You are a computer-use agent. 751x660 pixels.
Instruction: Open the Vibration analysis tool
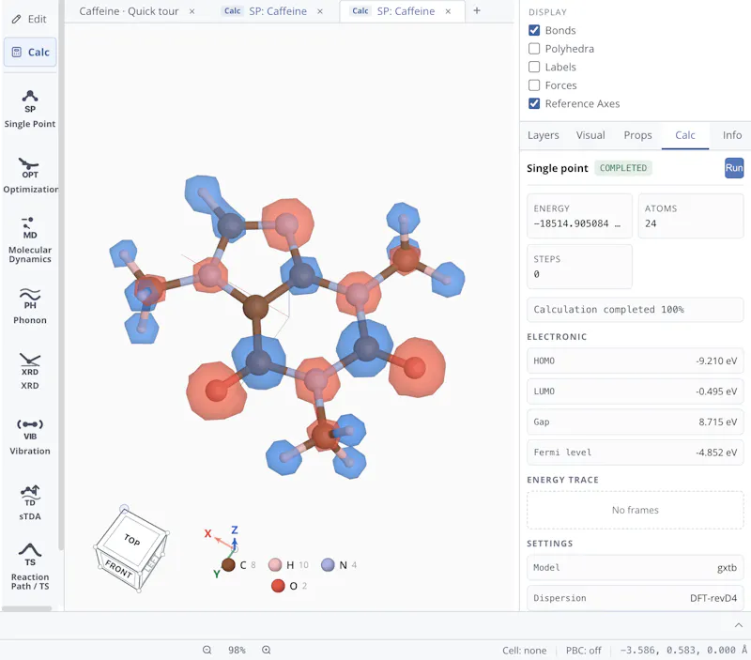pos(30,437)
